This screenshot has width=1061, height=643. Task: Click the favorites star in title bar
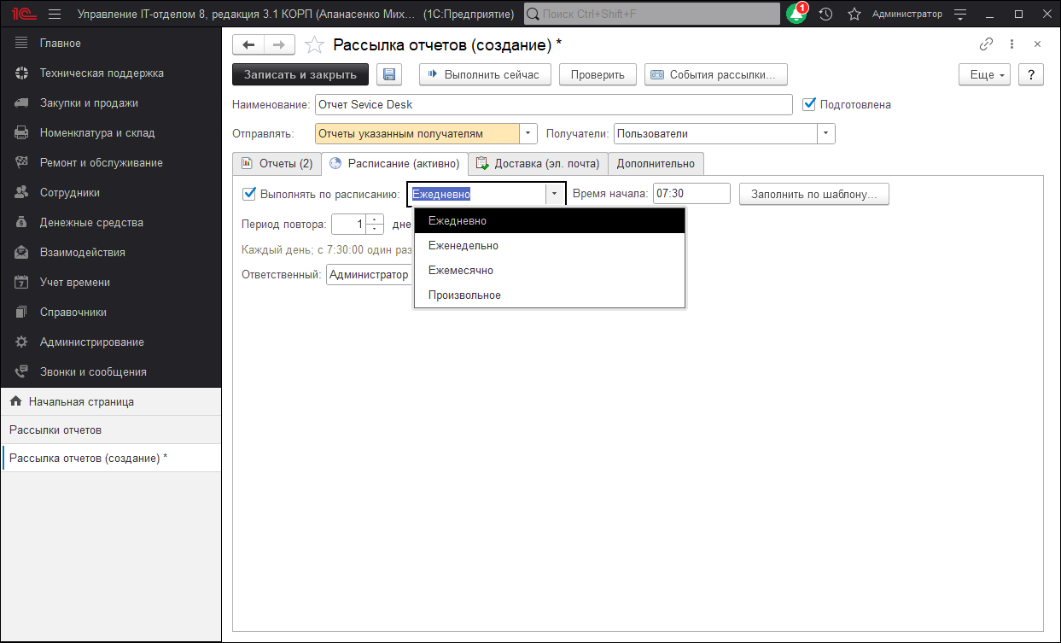(854, 15)
